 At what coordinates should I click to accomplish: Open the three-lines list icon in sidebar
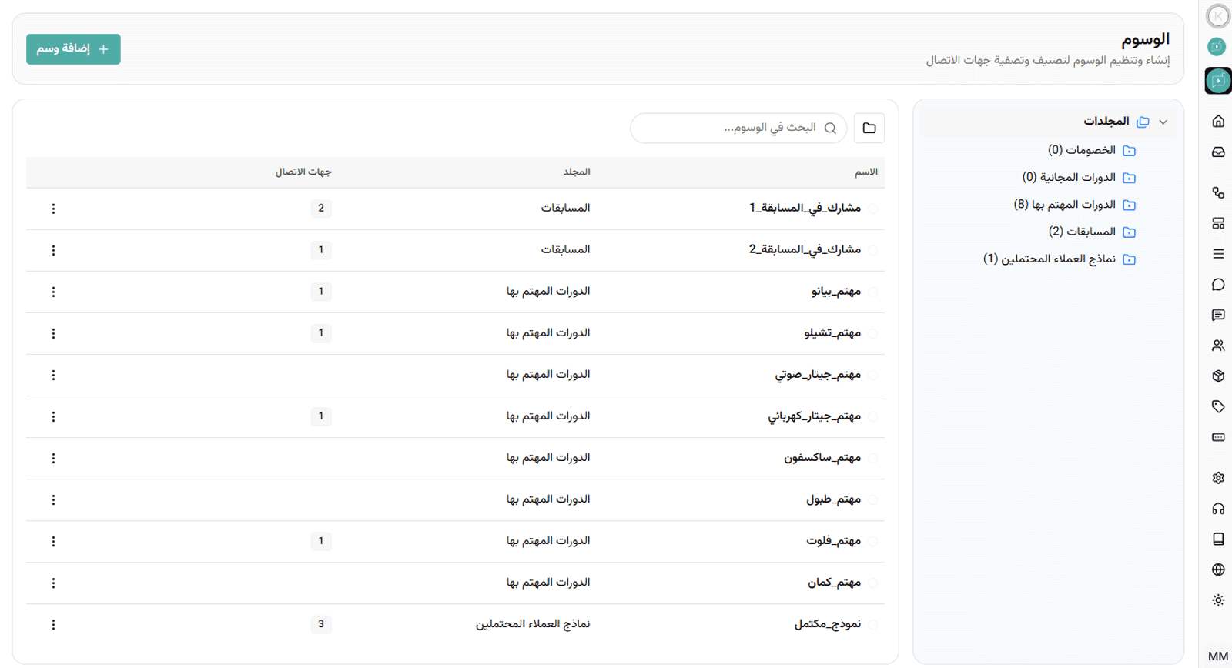tap(1218, 254)
